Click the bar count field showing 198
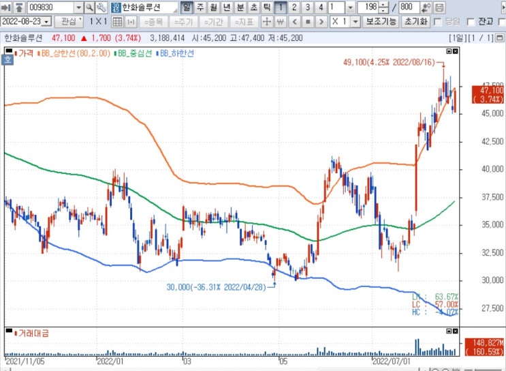Image resolution: width=506 pixels, height=371 pixels. (x=368, y=7)
